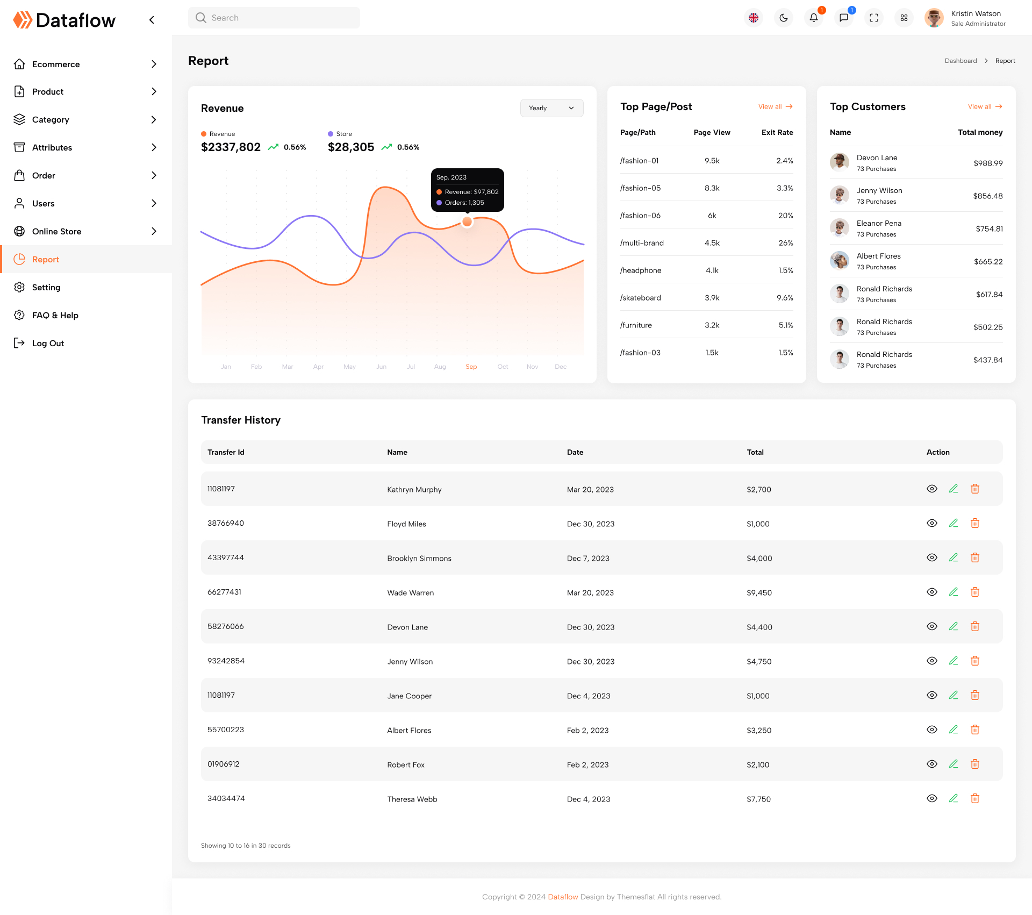Select FAQ & Help in sidebar
Image resolution: width=1032 pixels, height=915 pixels.
[55, 315]
